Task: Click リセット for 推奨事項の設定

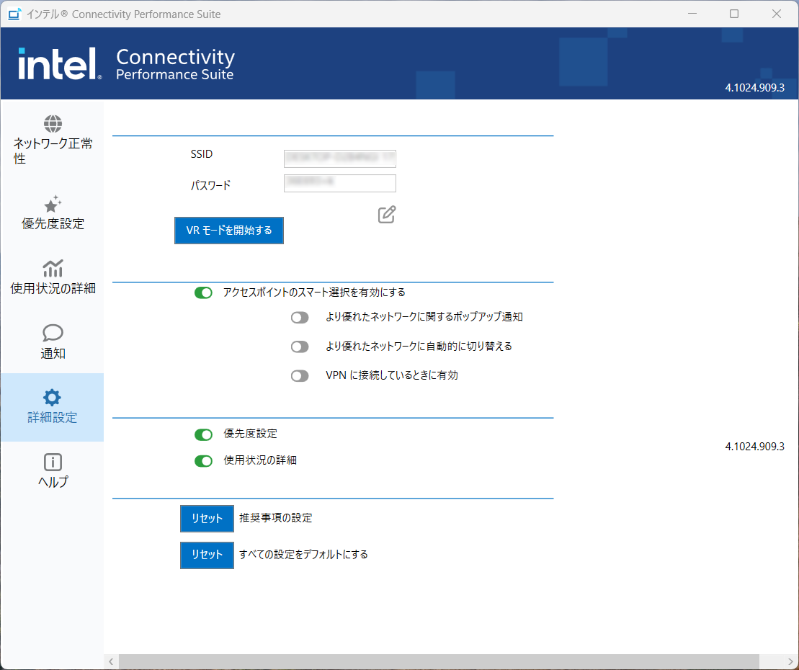Action: click(207, 518)
